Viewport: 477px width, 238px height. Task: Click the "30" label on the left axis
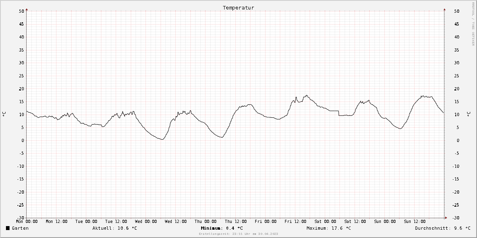(21, 63)
